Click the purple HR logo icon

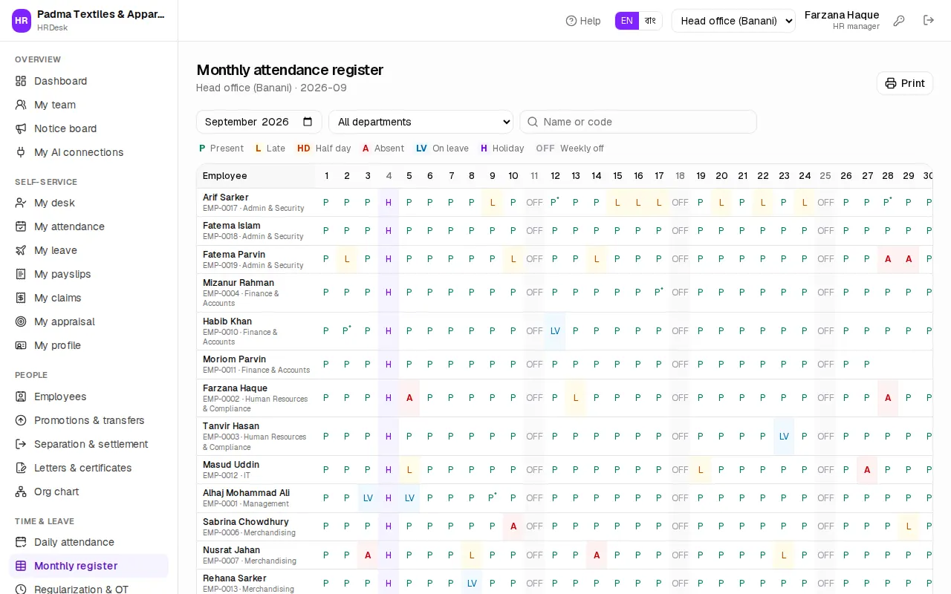click(22, 21)
